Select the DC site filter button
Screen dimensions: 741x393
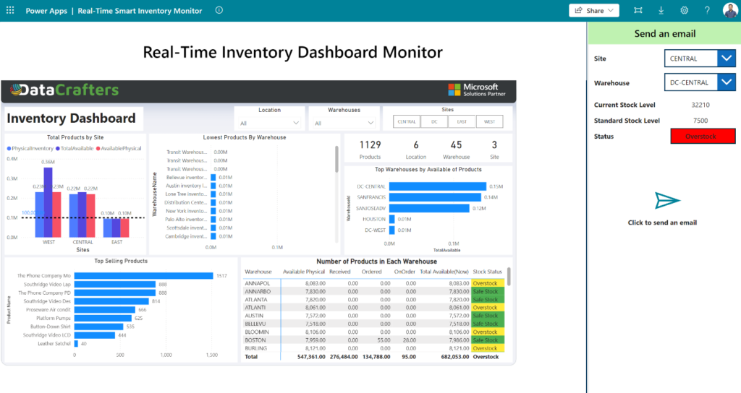(x=434, y=121)
